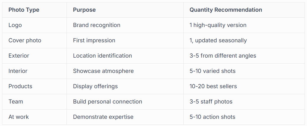Click the Team row cell
307x126 pixels.
pyautogui.click(x=16, y=102)
